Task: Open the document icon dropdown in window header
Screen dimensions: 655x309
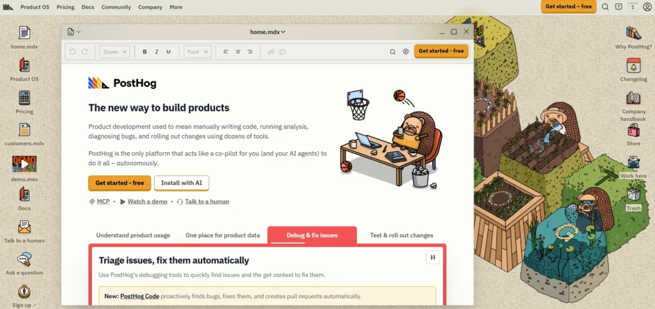Action: coord(74,32)
